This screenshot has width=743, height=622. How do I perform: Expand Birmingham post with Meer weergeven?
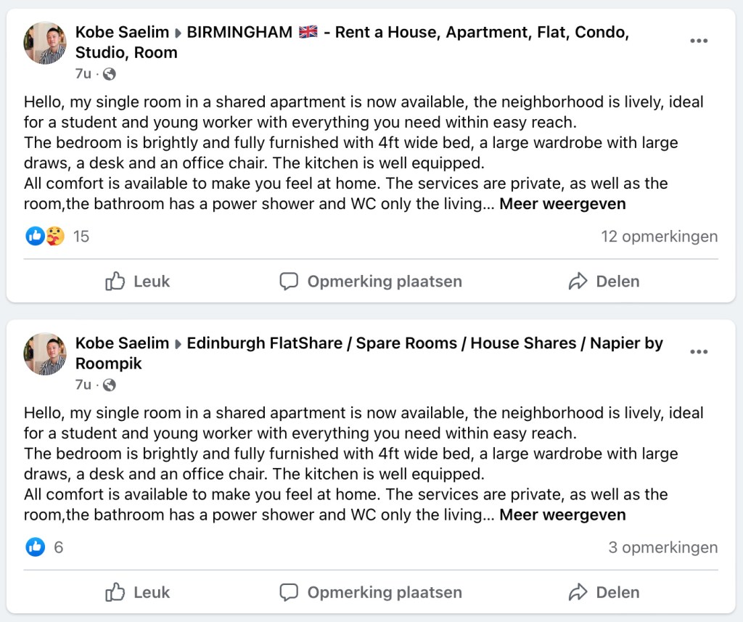[562, 204]
